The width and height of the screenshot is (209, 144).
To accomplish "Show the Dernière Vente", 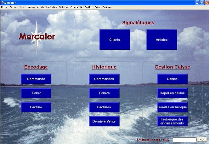I will (x=104, y=121).
